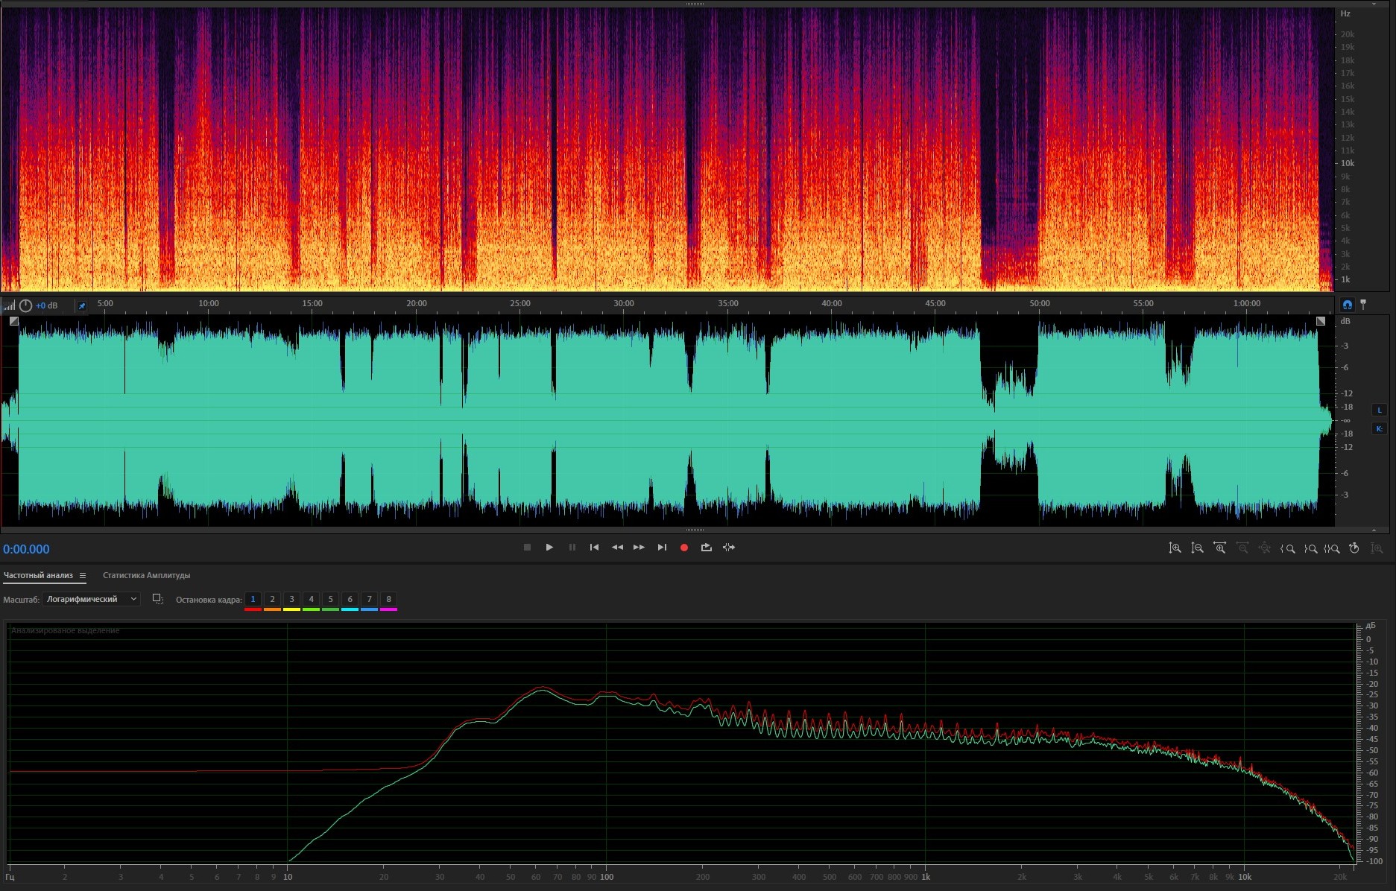Screen dimensions: 1396x891
Task: Click zoom to in-point icon
Action: (1287, 548)
